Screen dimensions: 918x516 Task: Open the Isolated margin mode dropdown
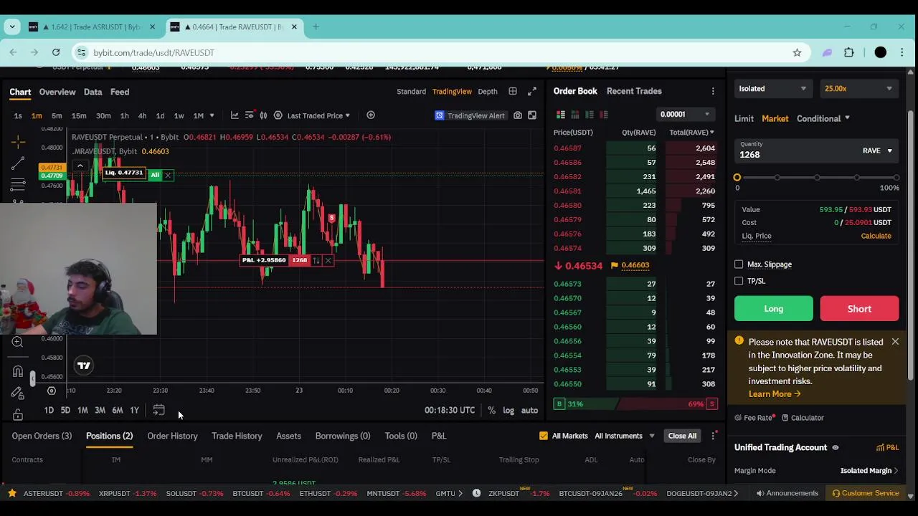pos(772,89)
